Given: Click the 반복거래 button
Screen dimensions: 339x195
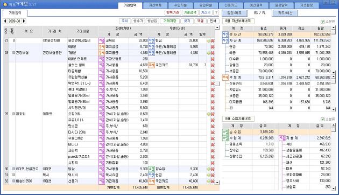Looking at the screenshot, I should point(173,12).
